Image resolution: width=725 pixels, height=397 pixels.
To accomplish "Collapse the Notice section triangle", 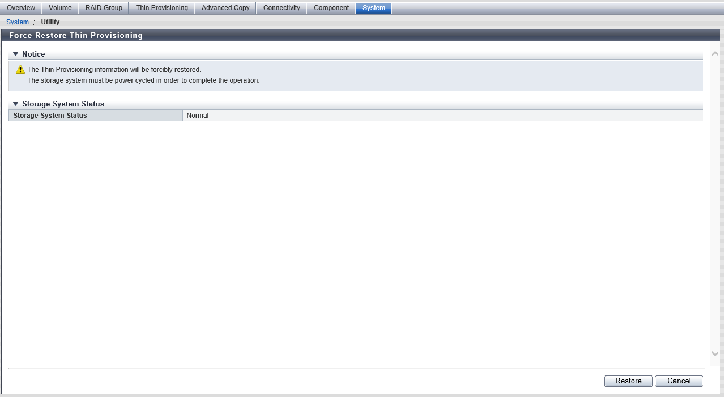I will [16, 54].
